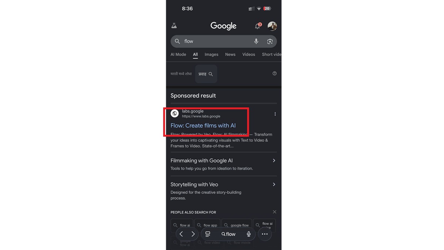The image size is (444, 250).
Task: Open the help icon beside the Marathi suggestion
Action: tap(275, 73)
